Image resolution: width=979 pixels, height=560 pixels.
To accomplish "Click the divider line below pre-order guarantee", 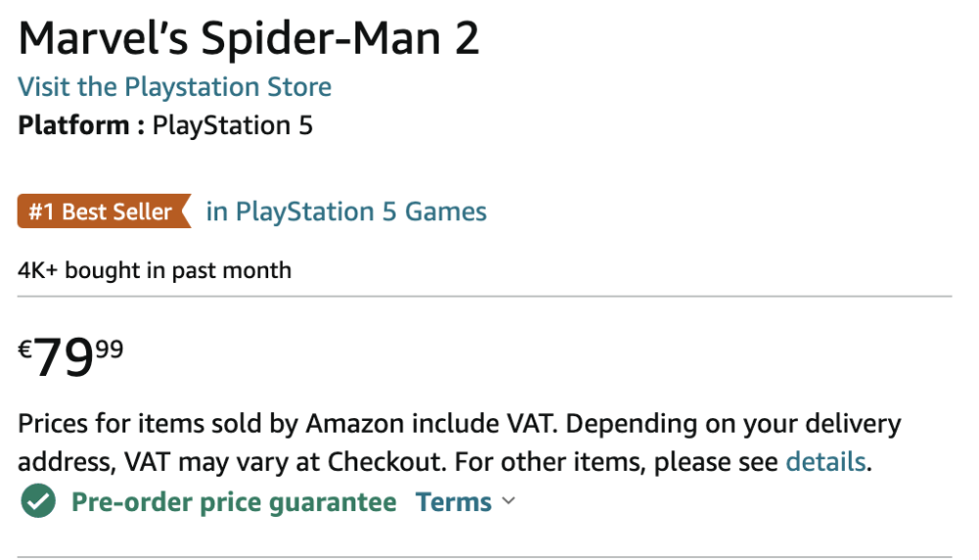I will coord(484,557).
